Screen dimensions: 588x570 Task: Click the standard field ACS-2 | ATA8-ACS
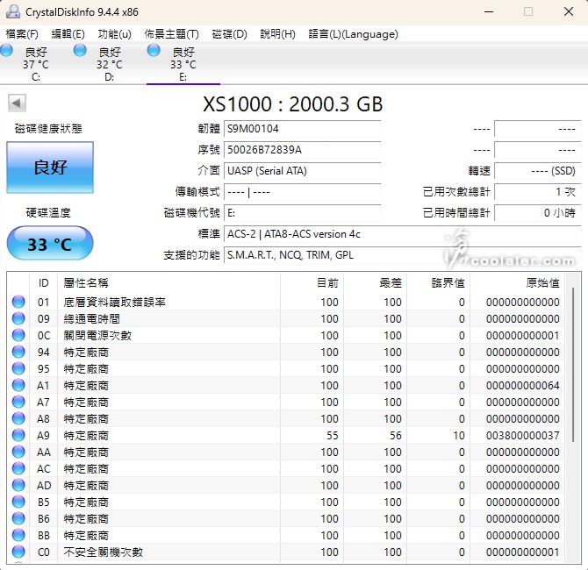tap(402, 234)
